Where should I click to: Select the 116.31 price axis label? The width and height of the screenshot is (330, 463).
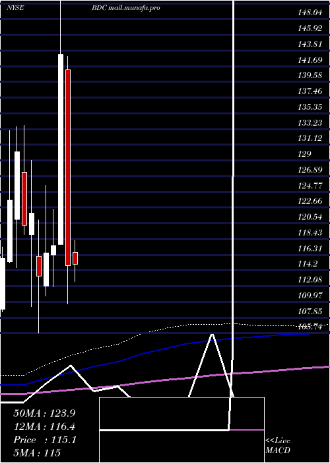310,248
